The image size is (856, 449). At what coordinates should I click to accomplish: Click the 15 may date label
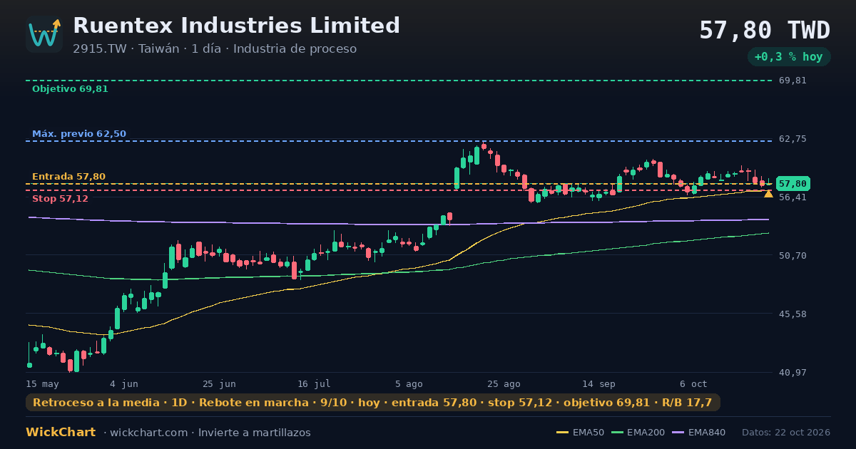(x=42, y=384)
